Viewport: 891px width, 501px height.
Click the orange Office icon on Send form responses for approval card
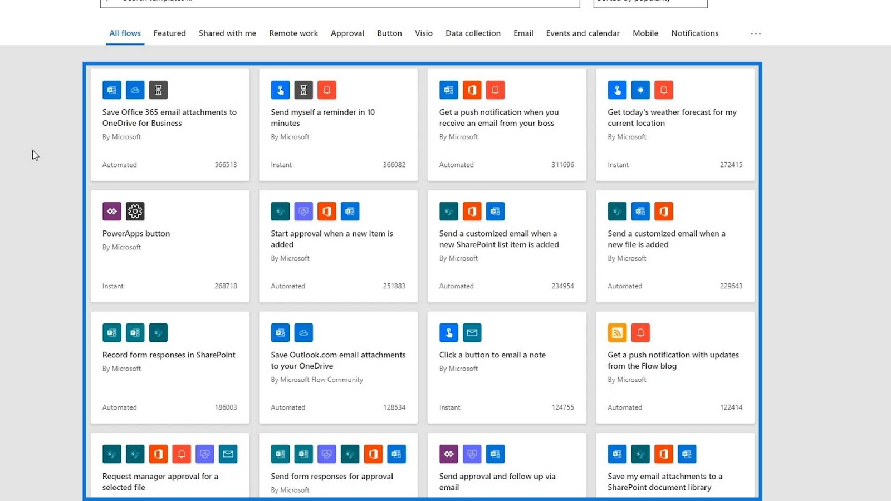click(x=373, y=454)
